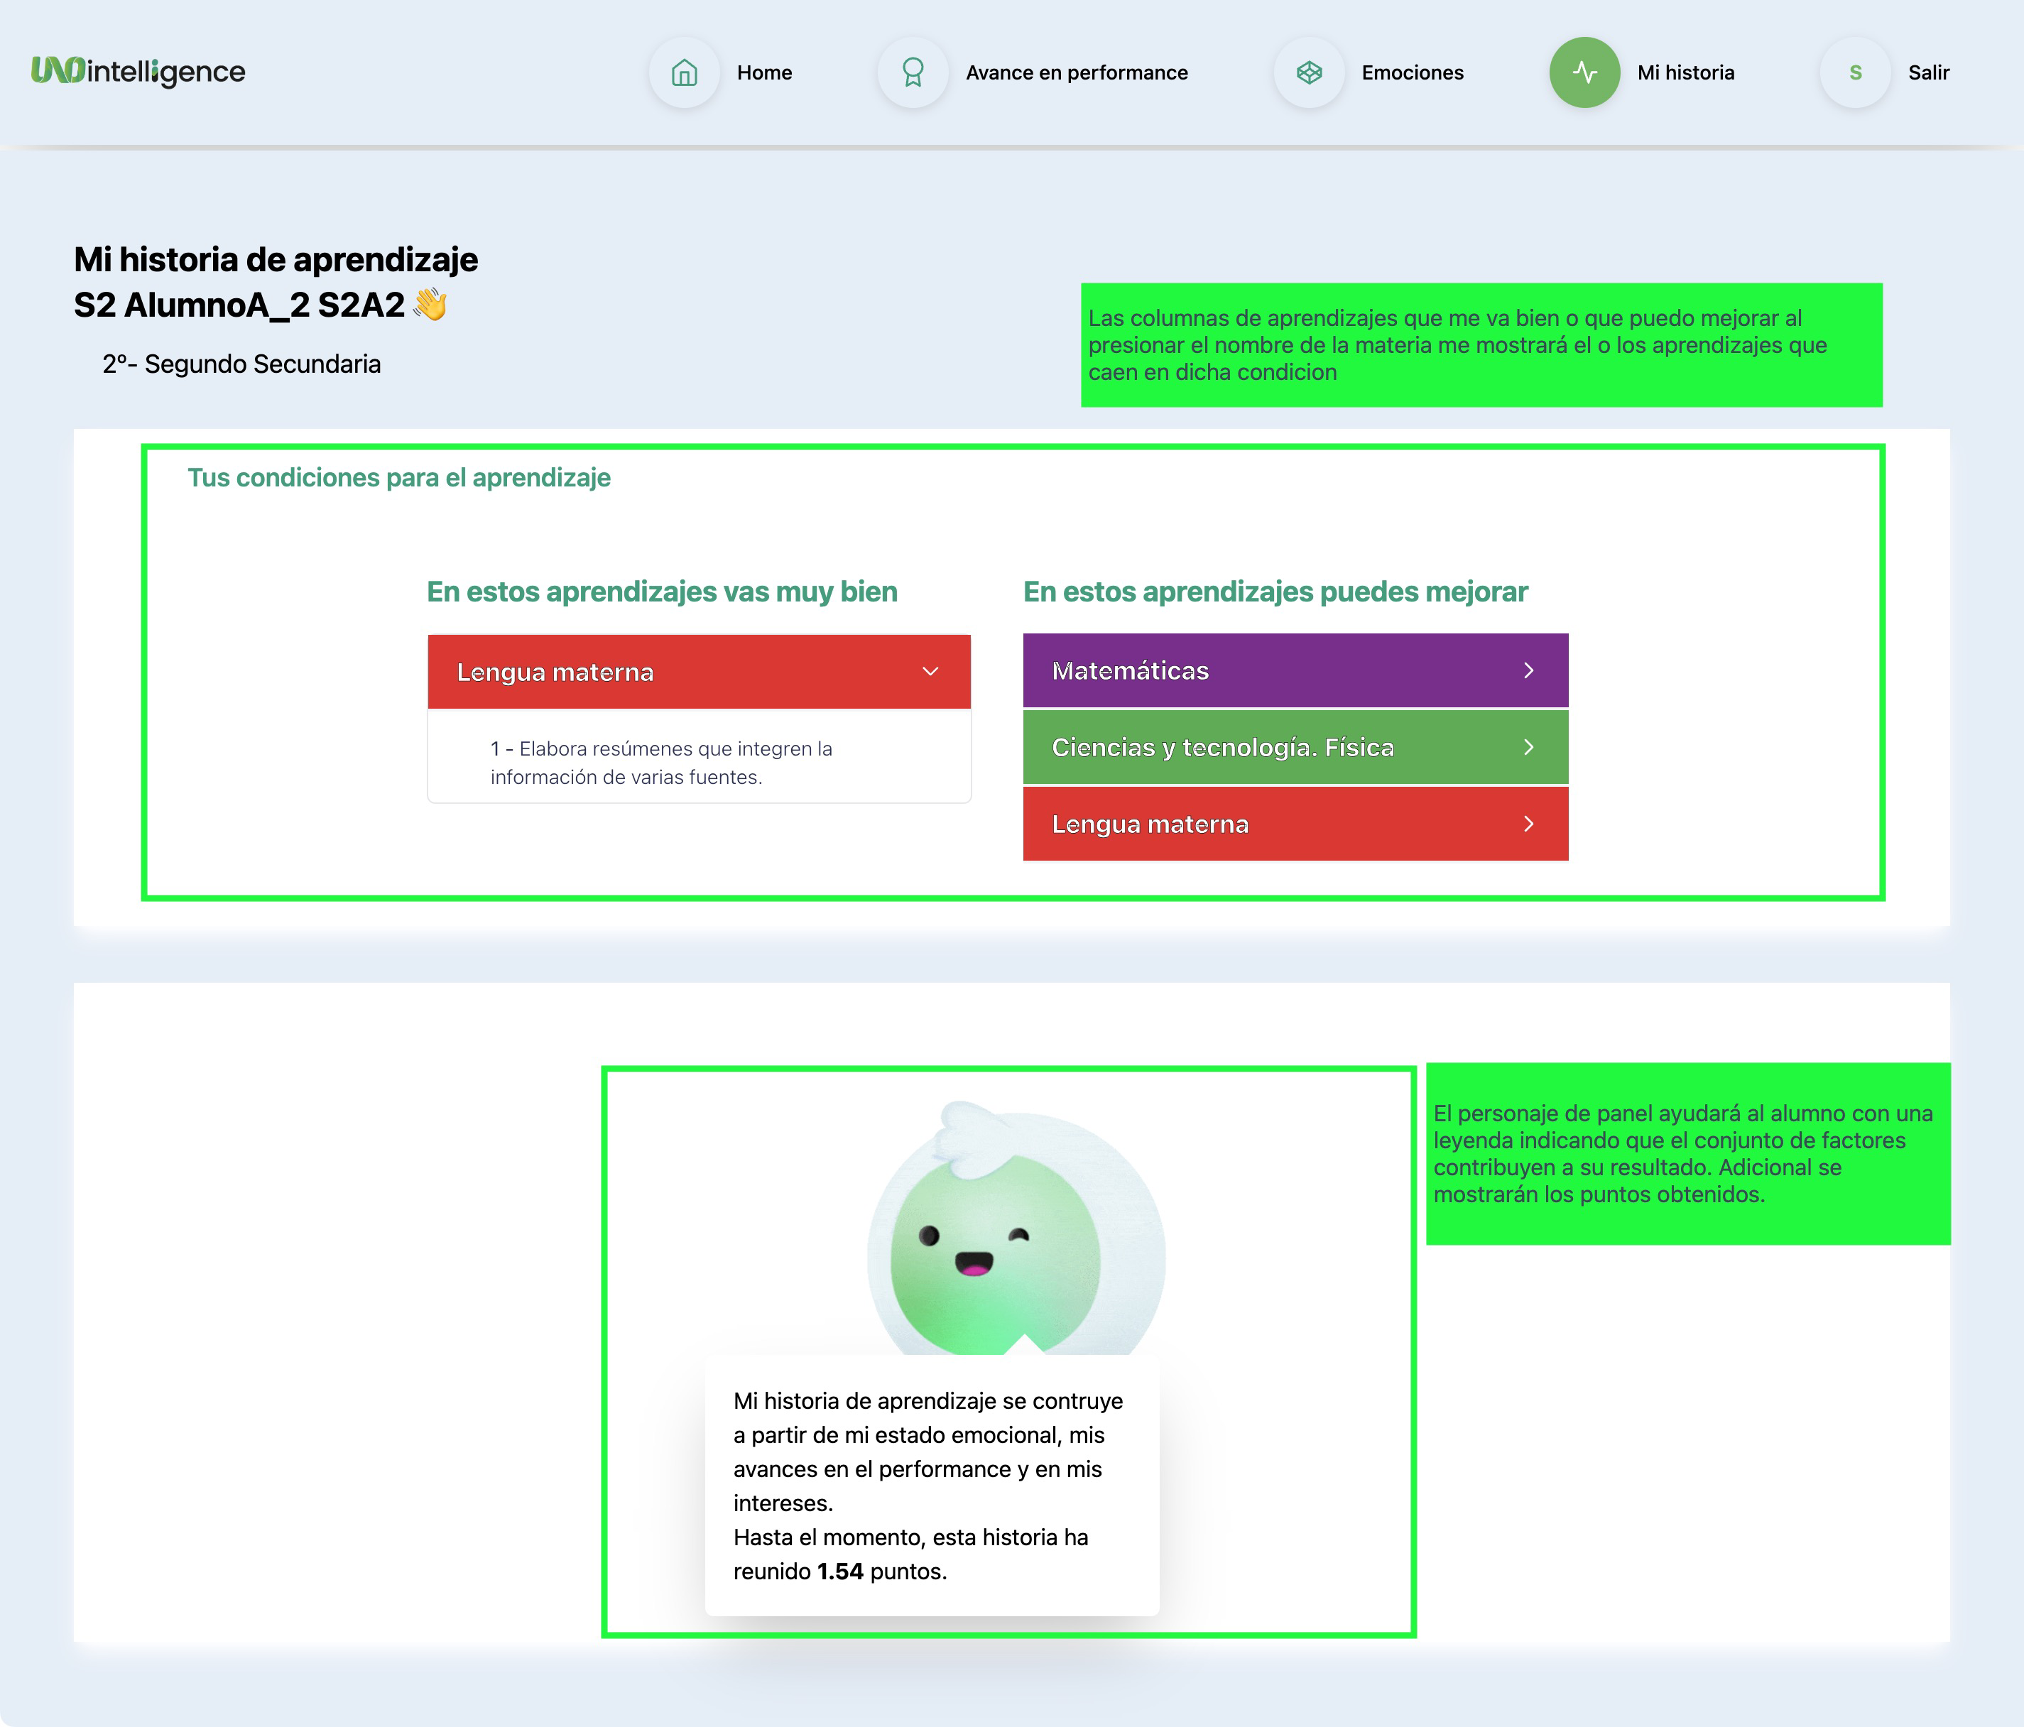Click the Home house icon

tap(684, 72)
